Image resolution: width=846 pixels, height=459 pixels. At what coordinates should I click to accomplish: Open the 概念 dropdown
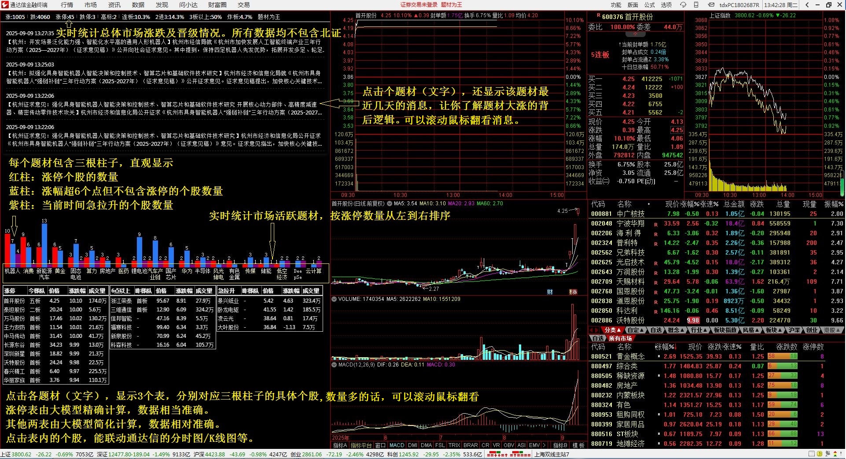(x=676, y=330)
